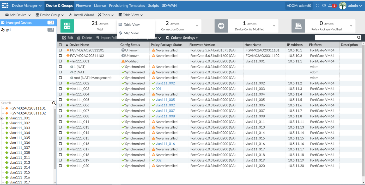Select all devices with header checkbox
This screenshot has width=365, height=185.
tap(60, 45)
